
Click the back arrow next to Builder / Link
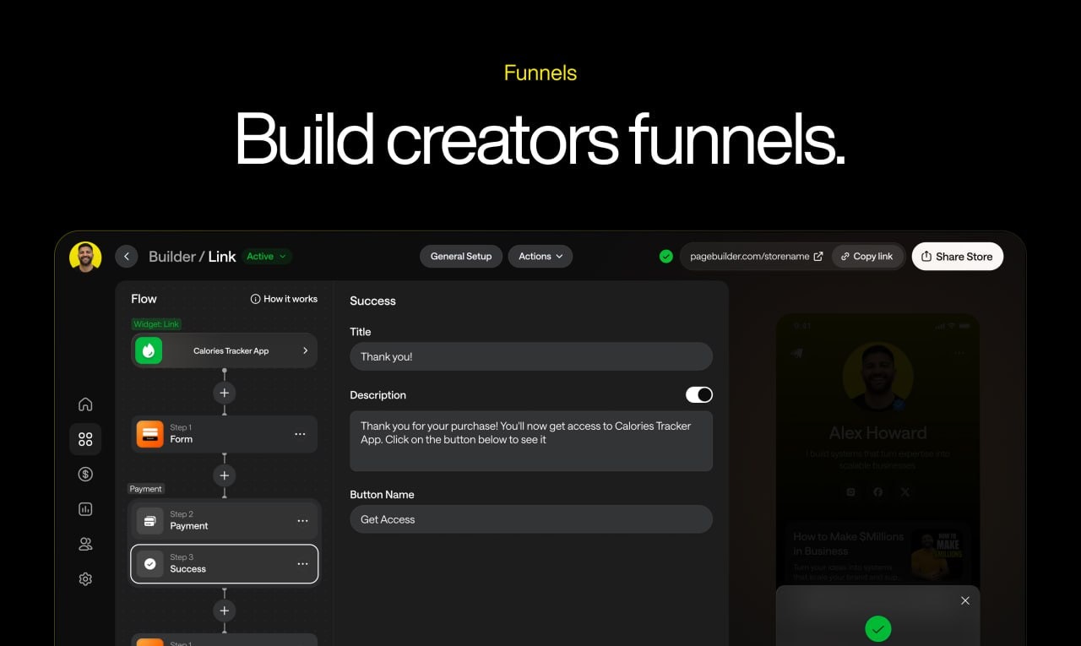(127, 256)
